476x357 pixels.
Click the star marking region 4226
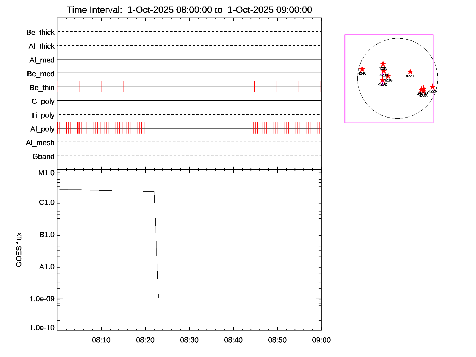pyautogui.click(x=433, y=87)
